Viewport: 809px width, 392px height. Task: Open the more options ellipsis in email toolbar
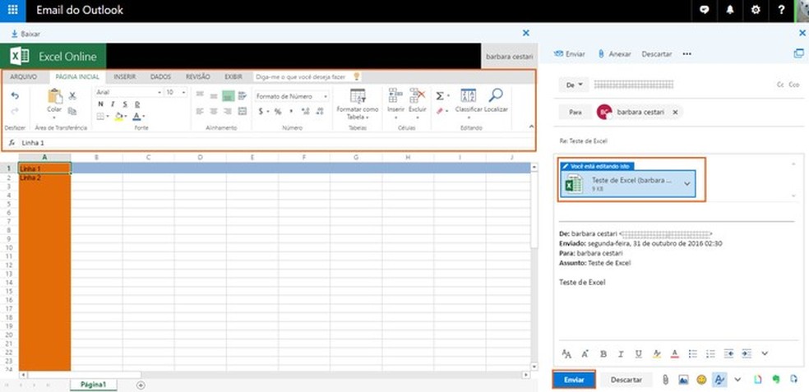pyautogui.click(x=686, y=53)
